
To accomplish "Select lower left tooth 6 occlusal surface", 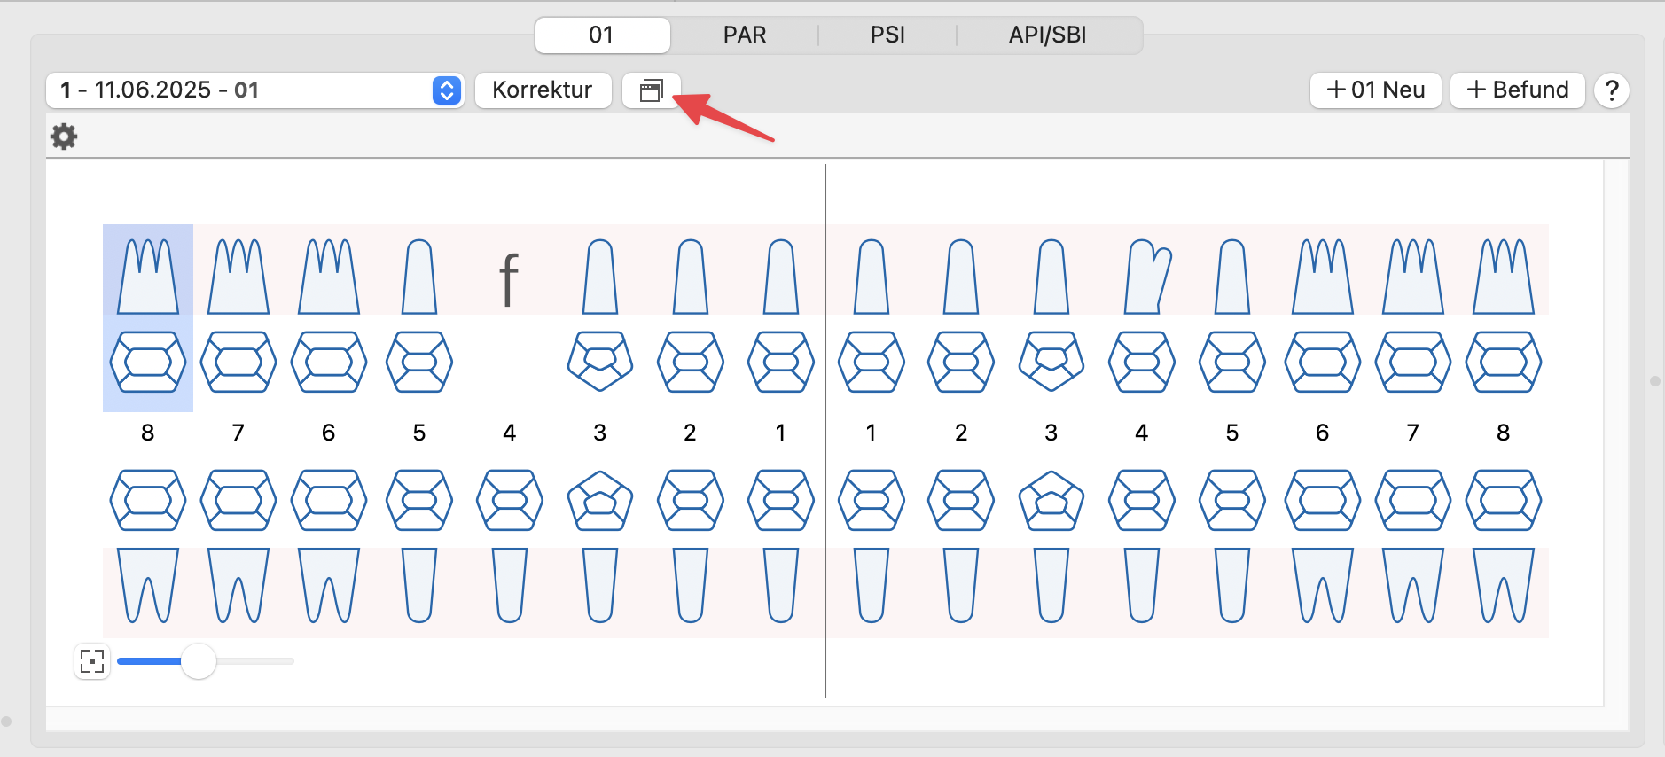I will coord(1323,500).
